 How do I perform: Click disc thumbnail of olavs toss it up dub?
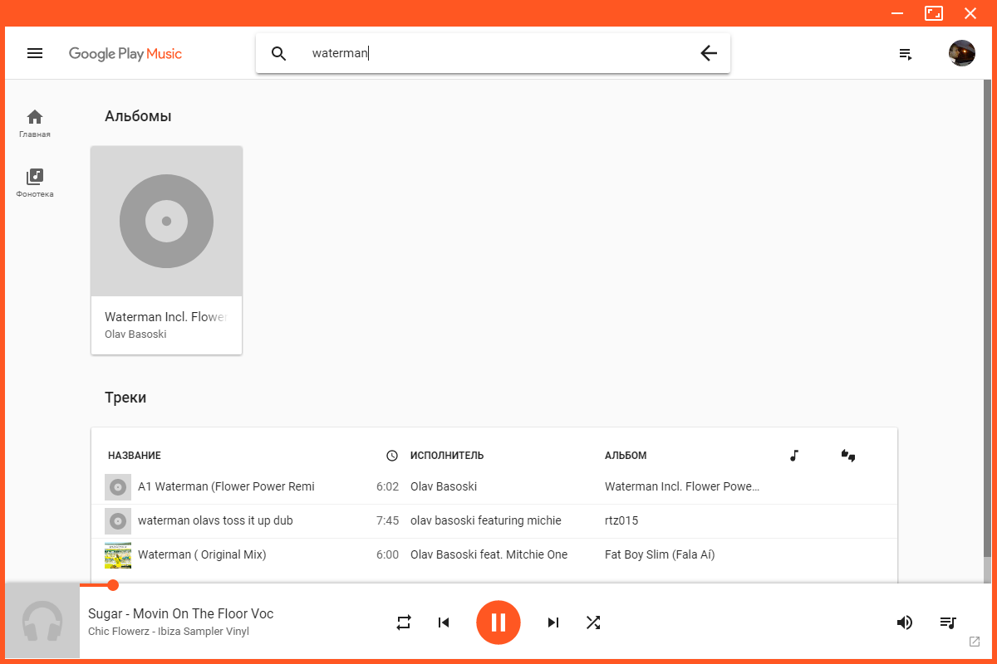(118, 521)
